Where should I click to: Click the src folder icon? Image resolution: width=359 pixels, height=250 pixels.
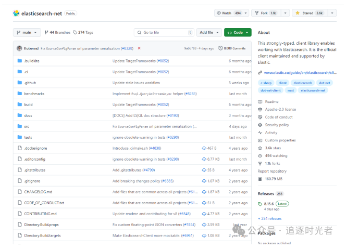click(20, 126)
